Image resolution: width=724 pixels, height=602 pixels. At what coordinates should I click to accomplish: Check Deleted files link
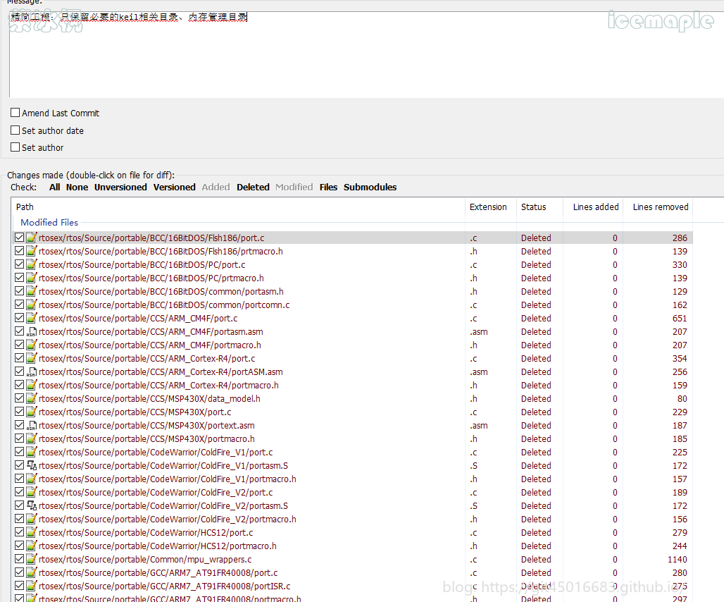[x=253, y=187]
